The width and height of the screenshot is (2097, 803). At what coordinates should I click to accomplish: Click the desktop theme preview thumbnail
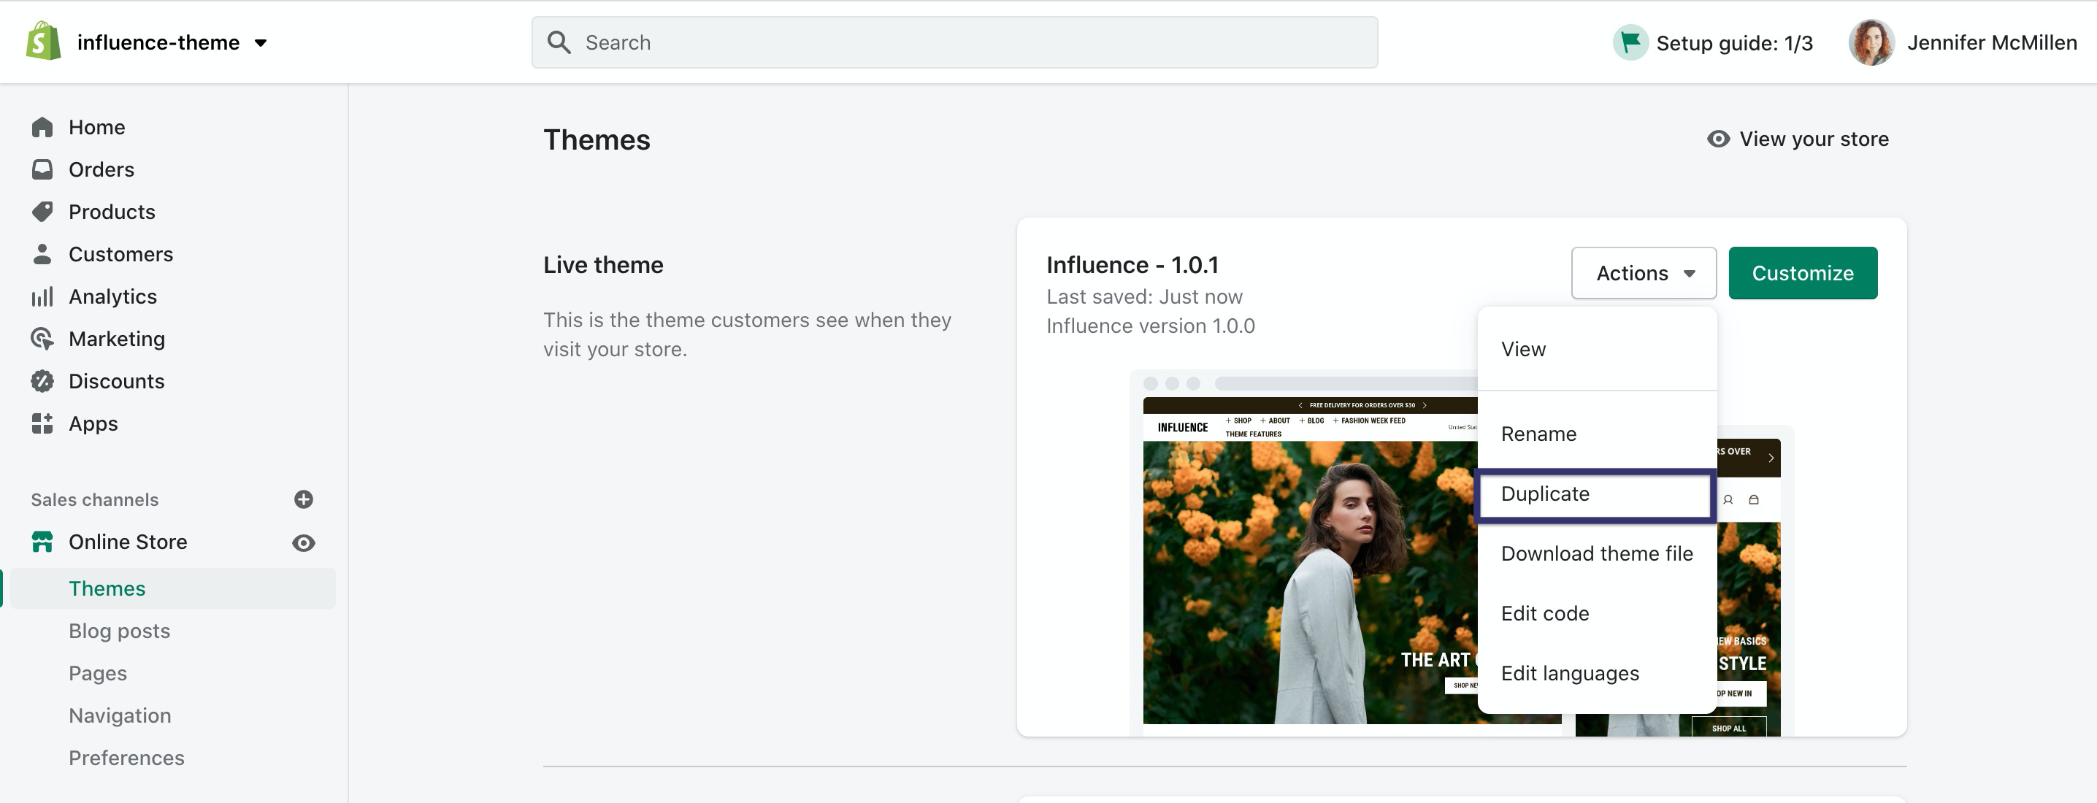pyautogui.click(x=1309, y=561)
